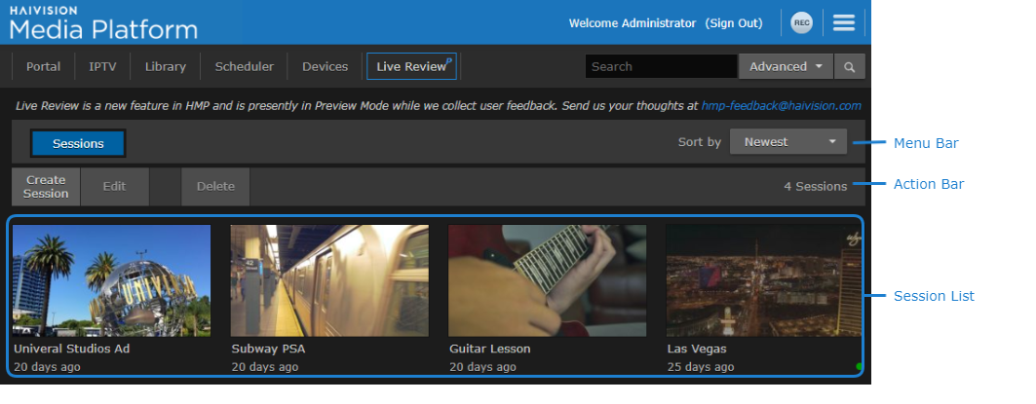This screenshot has height=404, width=1036.
Task: Select the Guitar Lesson session thumbnail
Action: point(547,281)
